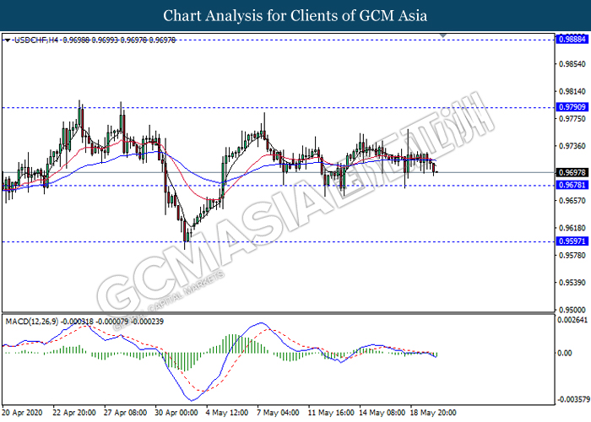The width and height of the screenshot is (591, 422).
Task: Click the 0.95390 price axis value
Action: 572,282
